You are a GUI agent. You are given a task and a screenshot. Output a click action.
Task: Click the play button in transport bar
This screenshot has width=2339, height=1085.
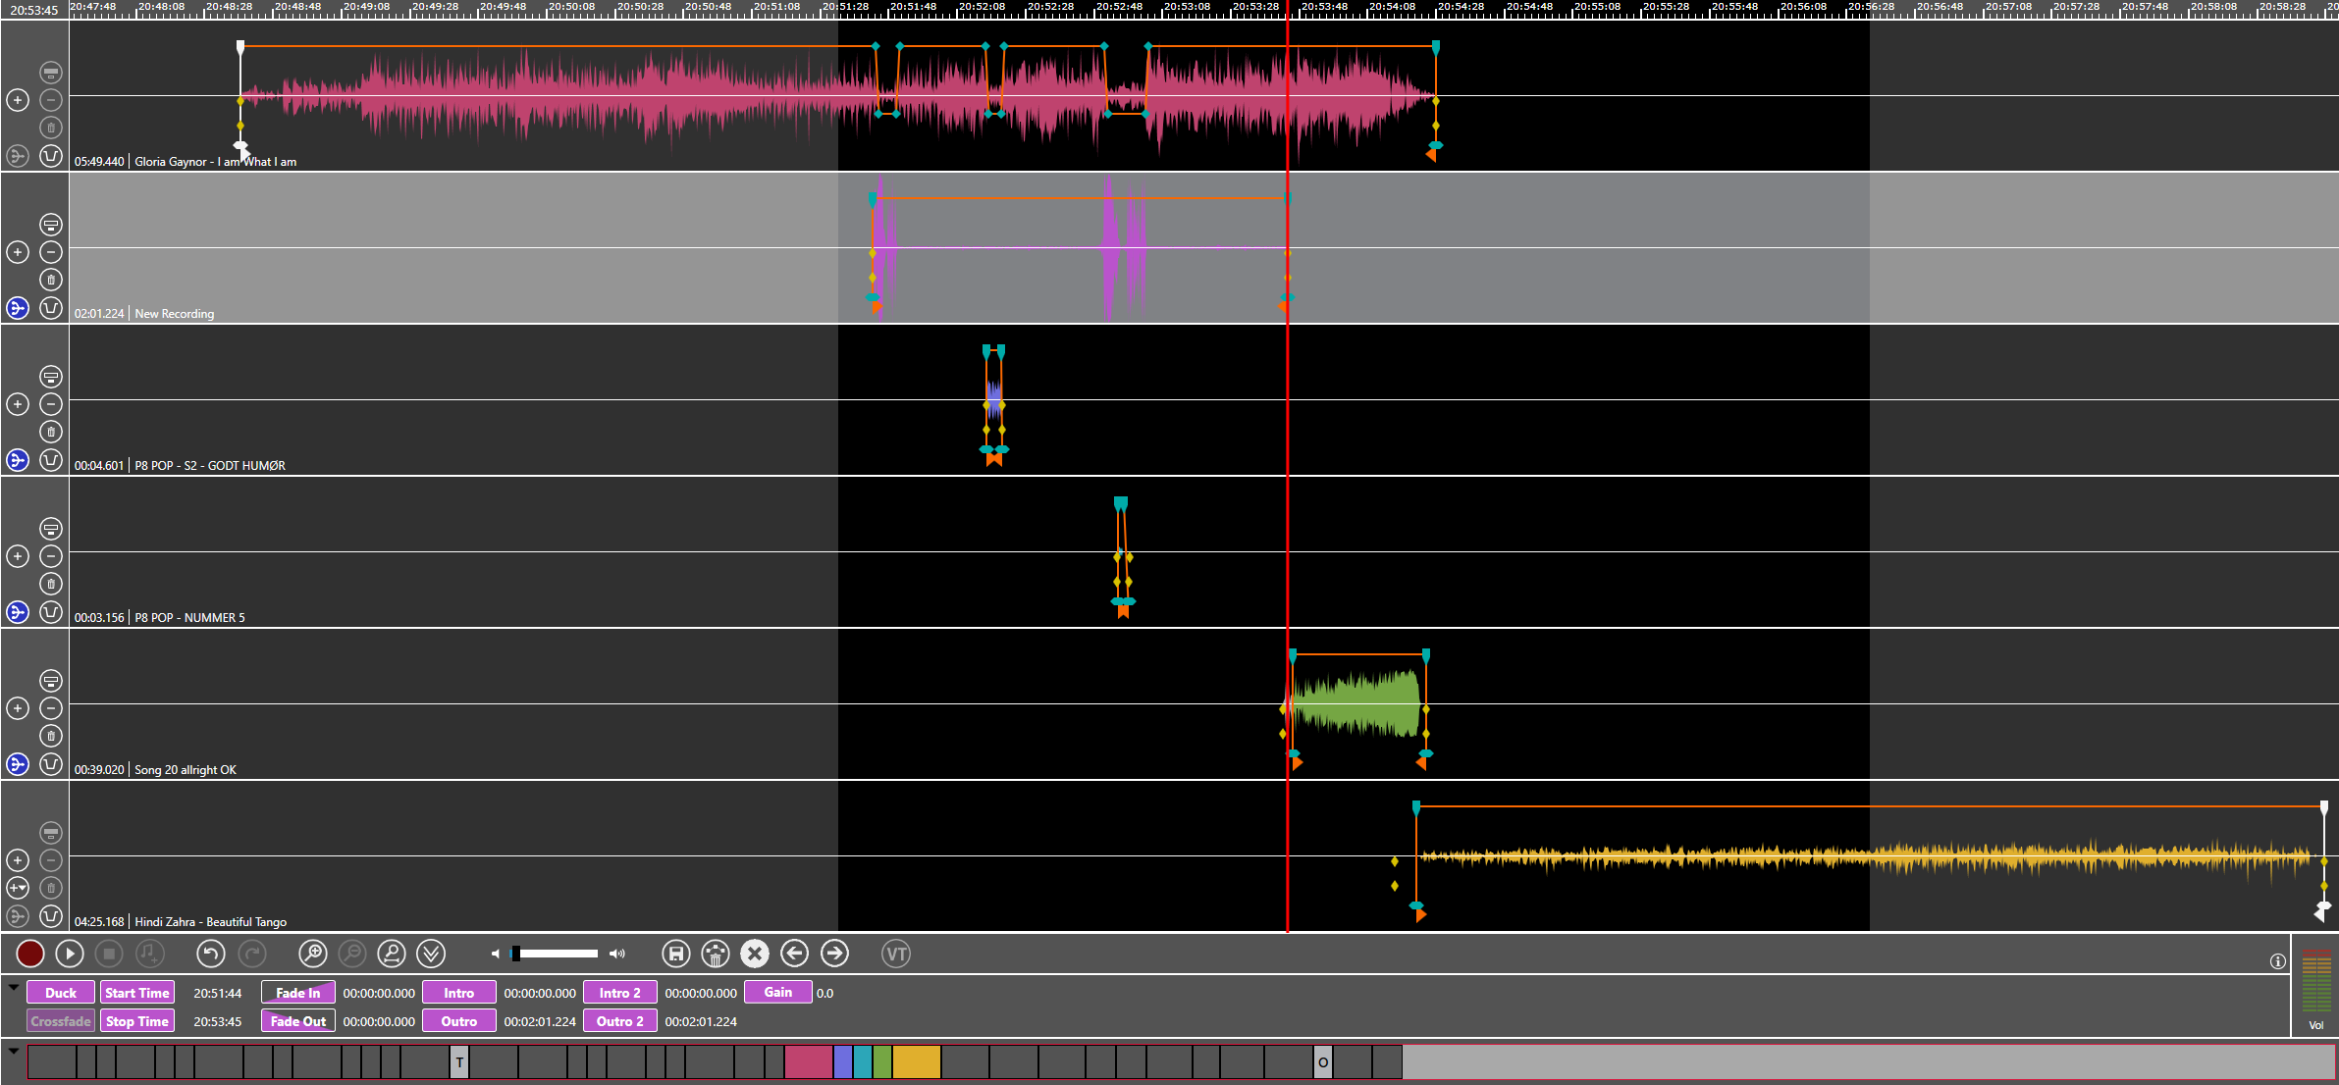[x=69, y=954]
